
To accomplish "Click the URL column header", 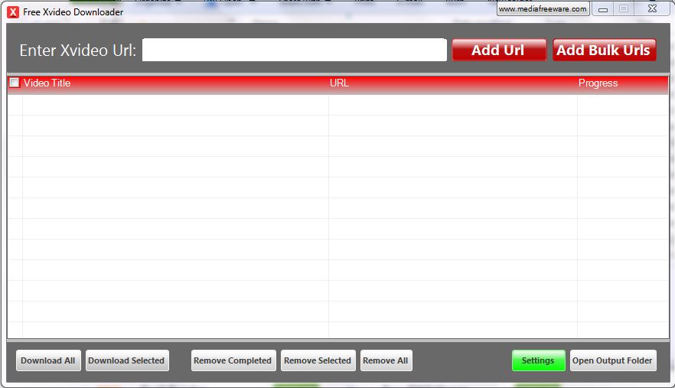I will [x=339, y=83].
